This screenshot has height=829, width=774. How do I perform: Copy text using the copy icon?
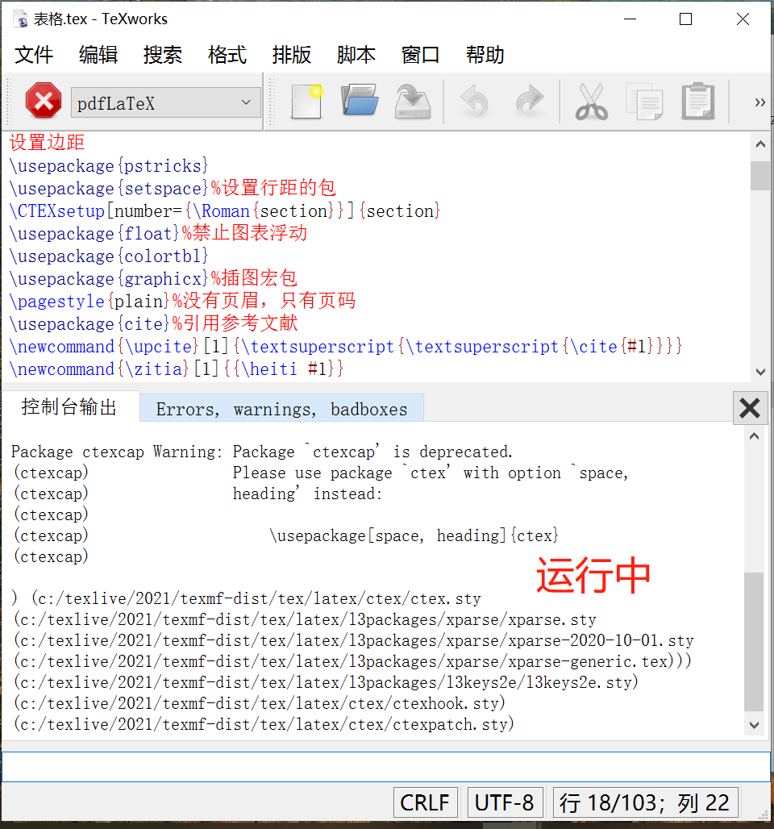[645, 102]
